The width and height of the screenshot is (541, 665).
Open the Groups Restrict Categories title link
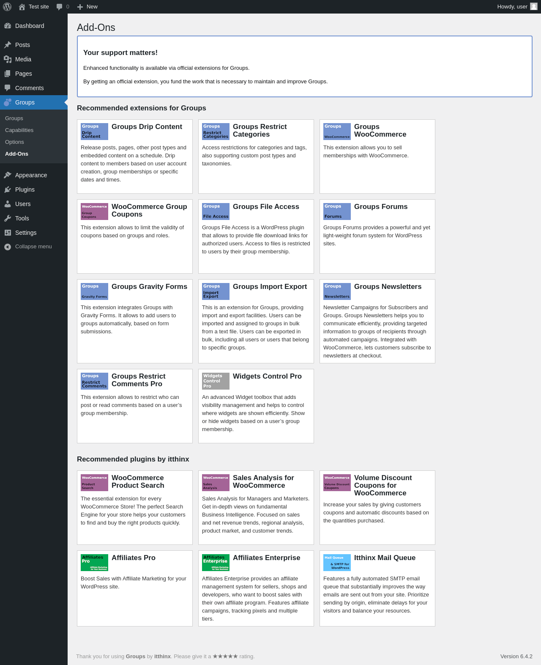point(260,131)
